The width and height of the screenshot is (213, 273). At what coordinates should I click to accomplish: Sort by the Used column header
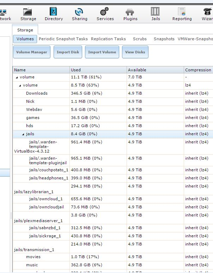(x=98, y=70)
